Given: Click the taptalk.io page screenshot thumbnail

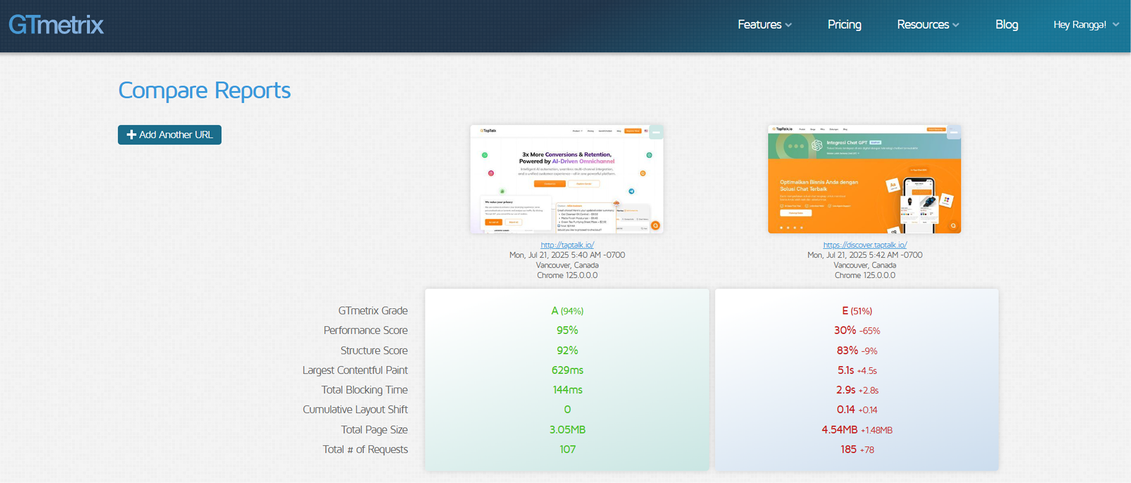Looking at the screenshot, I should (x=562, y=185).
